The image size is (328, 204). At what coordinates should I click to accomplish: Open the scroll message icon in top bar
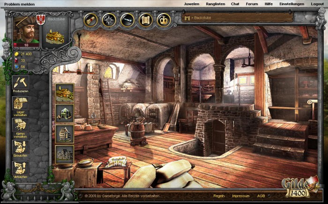(x=91, y=20)
